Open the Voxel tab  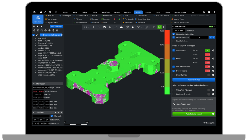pos(158,12)
